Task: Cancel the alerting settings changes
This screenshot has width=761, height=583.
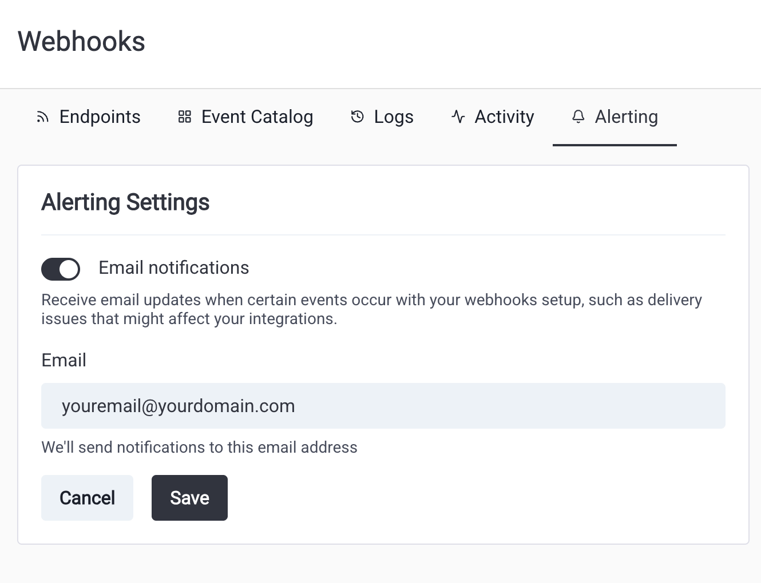Action: tap(87, 498)
